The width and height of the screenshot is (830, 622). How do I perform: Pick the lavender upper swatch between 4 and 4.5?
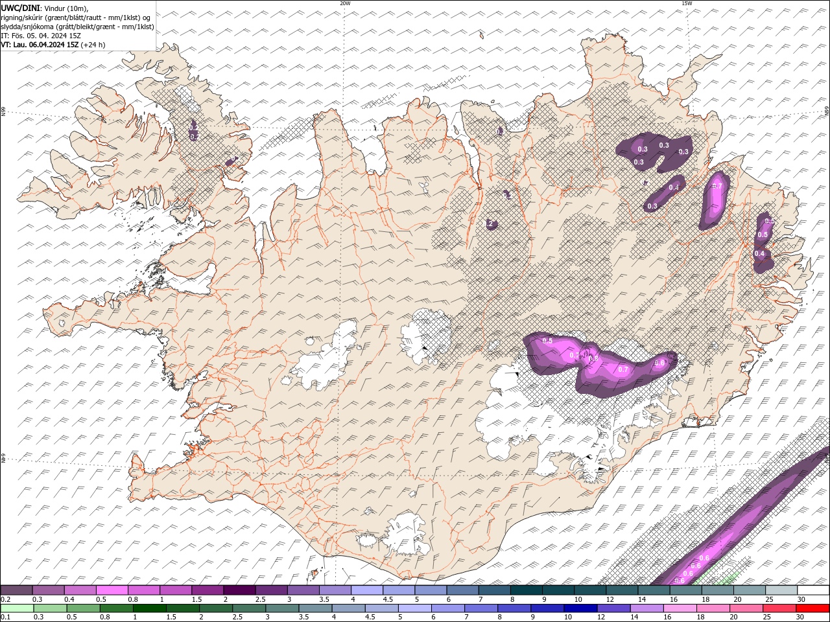(366, 590)
